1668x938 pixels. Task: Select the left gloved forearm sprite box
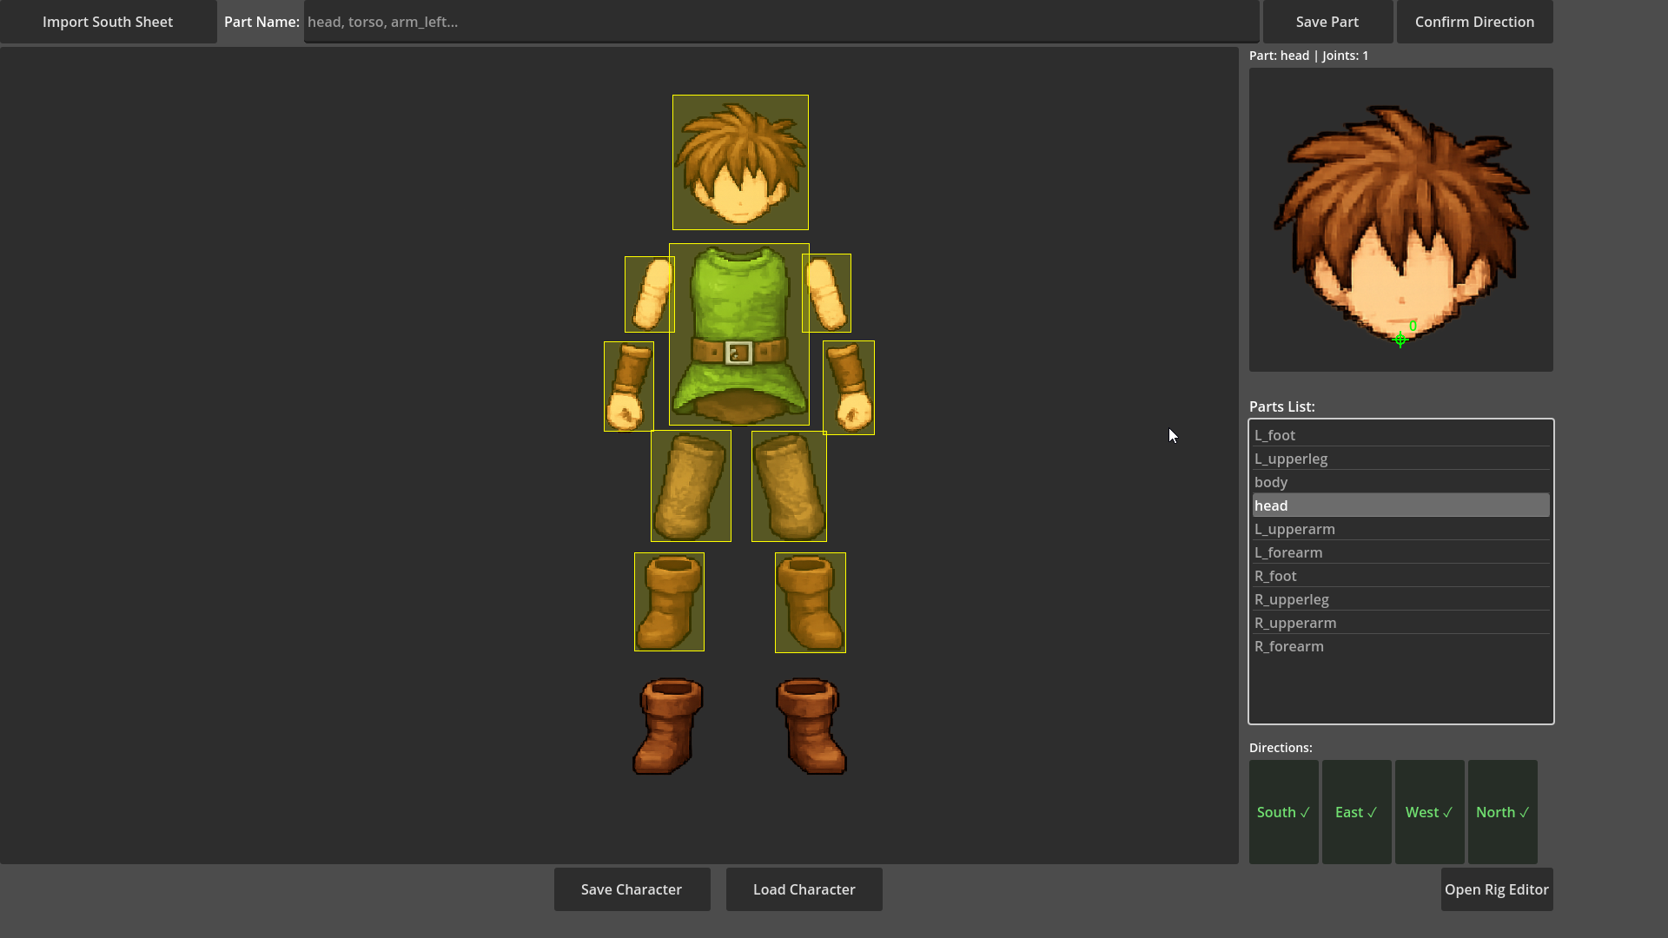point(629,386)
